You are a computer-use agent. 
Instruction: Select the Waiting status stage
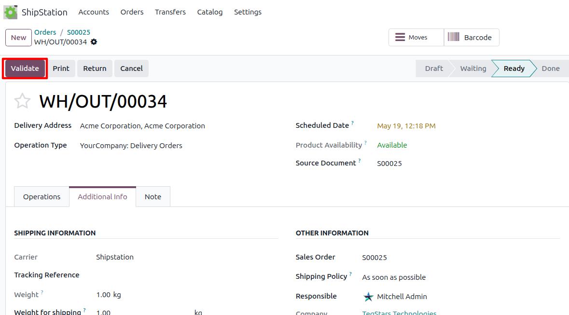pyautogui.click(x=473, y=68)
